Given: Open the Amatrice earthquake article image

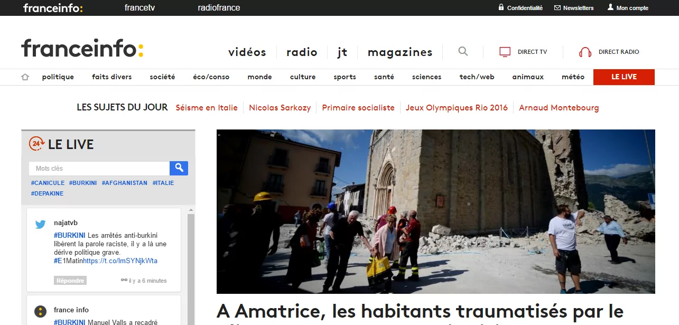Looking at the screenshot, I should [x=435, y=211].
